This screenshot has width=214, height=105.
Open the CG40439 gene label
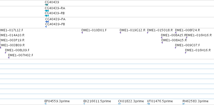coord(52,2)
